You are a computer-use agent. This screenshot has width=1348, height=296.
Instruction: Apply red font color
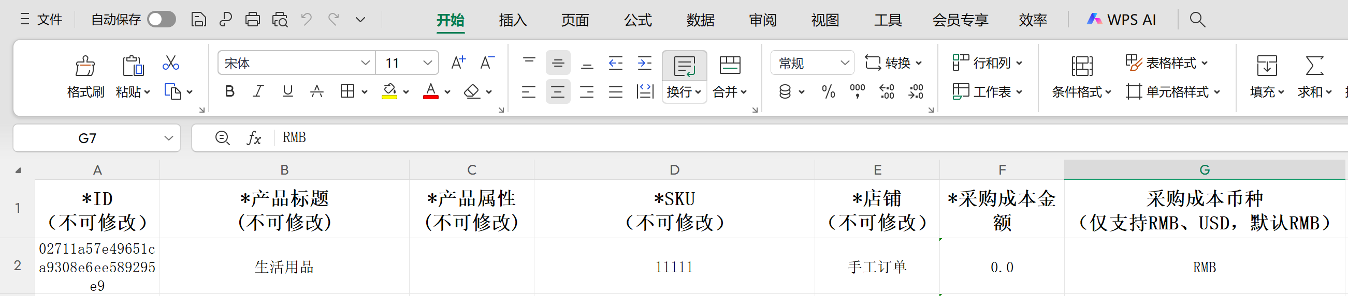430,91
